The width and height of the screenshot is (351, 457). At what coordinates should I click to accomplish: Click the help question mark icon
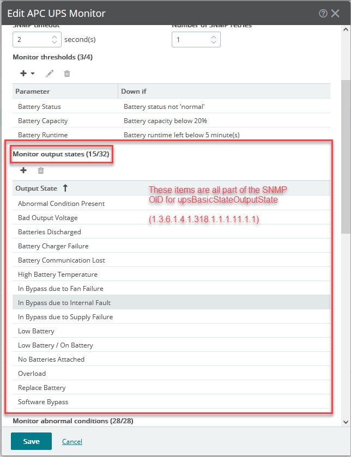(x=323, y=13)
